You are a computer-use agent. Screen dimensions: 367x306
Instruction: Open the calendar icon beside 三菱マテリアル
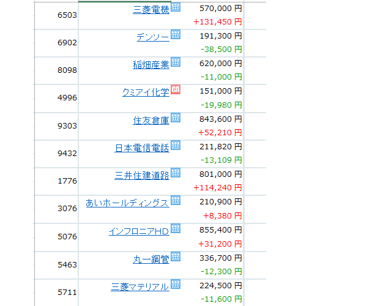coord(176,284)
